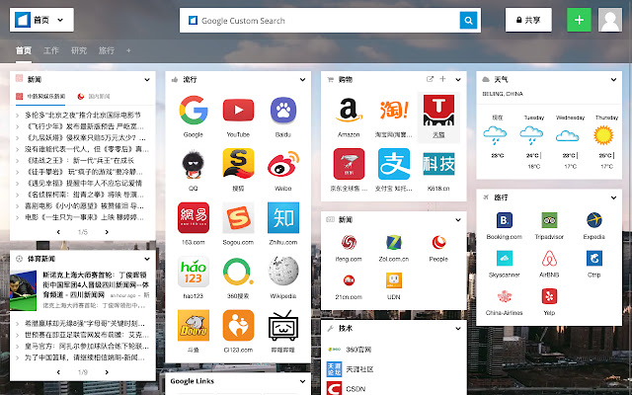Open 购物 widget in new window icon

[430, 79]
